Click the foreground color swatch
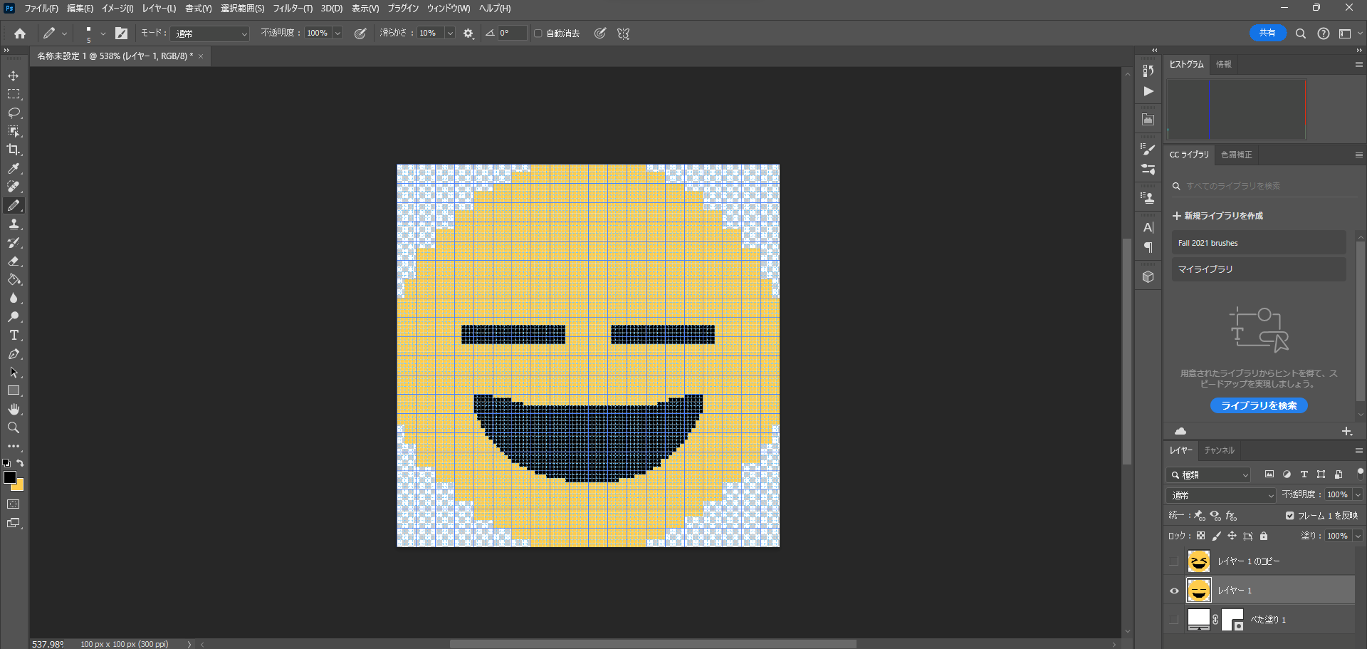Image resolution: width=1367 pixels, height=649 pixels. (11, 479)
